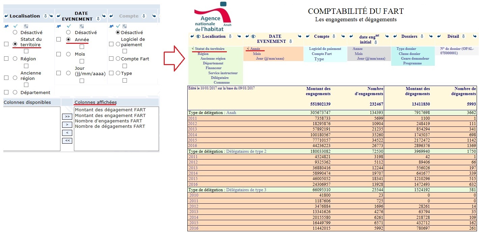Click the single > move-right button
The width and height of the screenshot is (479, 233).
67,125
